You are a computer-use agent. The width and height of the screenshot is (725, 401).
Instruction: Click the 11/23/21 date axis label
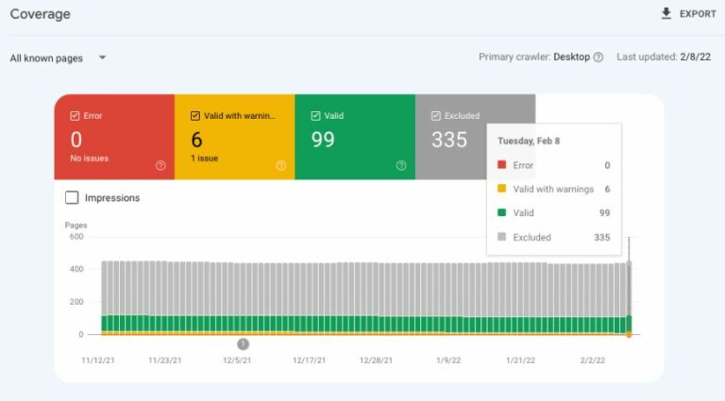[x=165, y=360]
